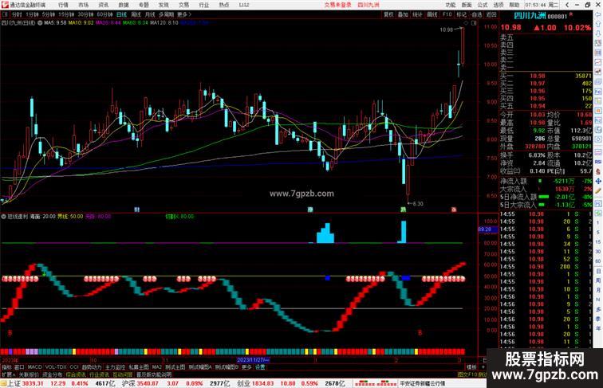Click the back arrow in title bar
Viewport: 603px width, 388px height.
(x=567, y=5)
